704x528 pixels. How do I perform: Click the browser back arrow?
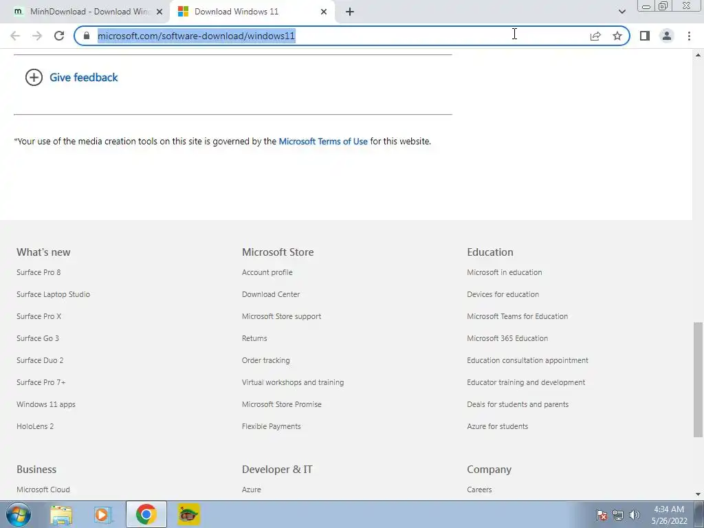point(15,36)
